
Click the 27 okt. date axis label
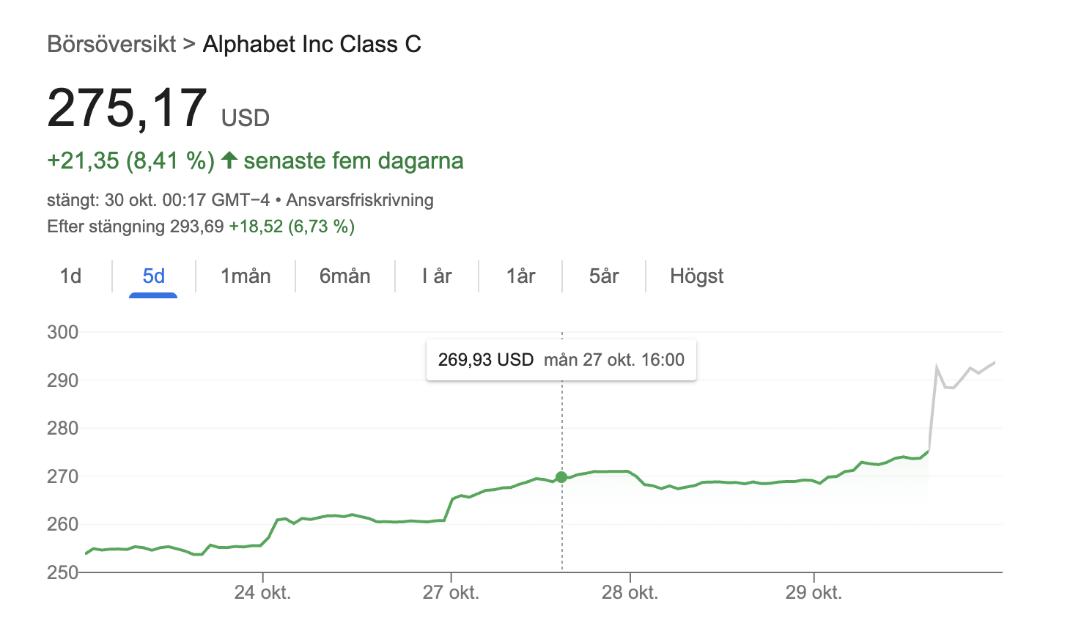pyautogui.click(x=451, y=592)
